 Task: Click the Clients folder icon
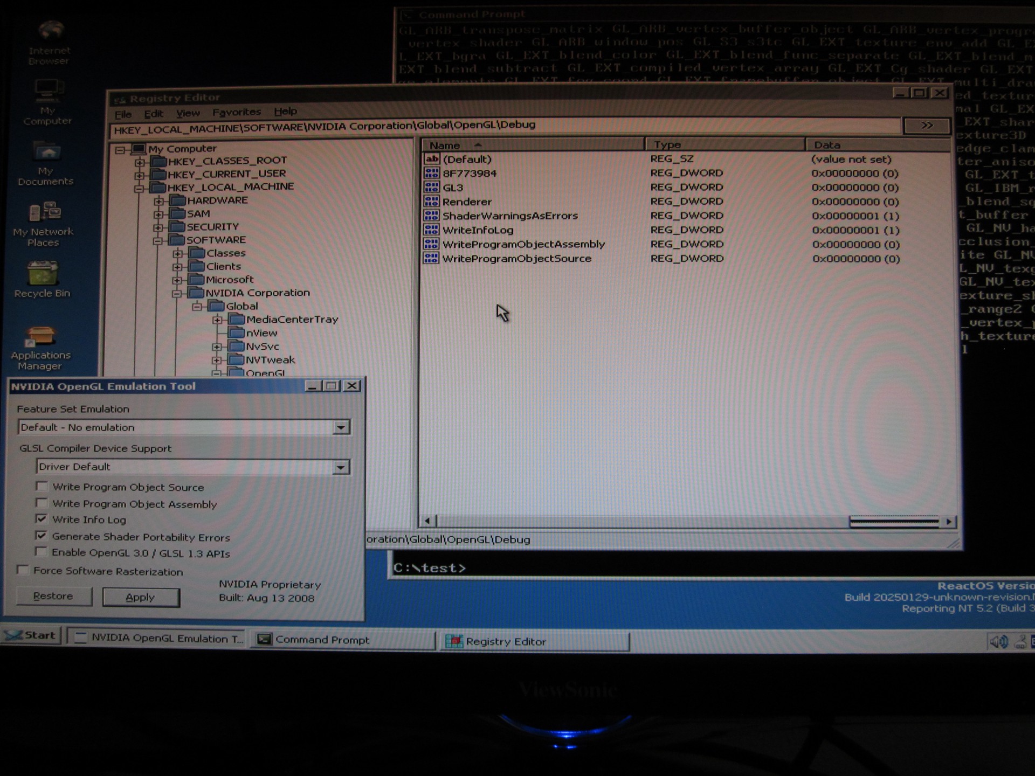pyautogui.click(x=197, y=266)
